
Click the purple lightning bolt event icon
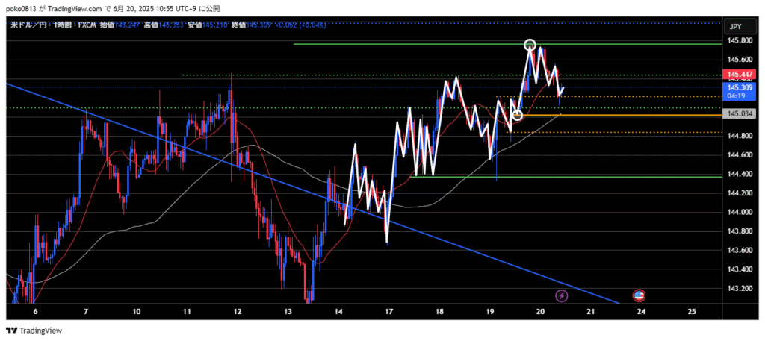click(562, 295)
